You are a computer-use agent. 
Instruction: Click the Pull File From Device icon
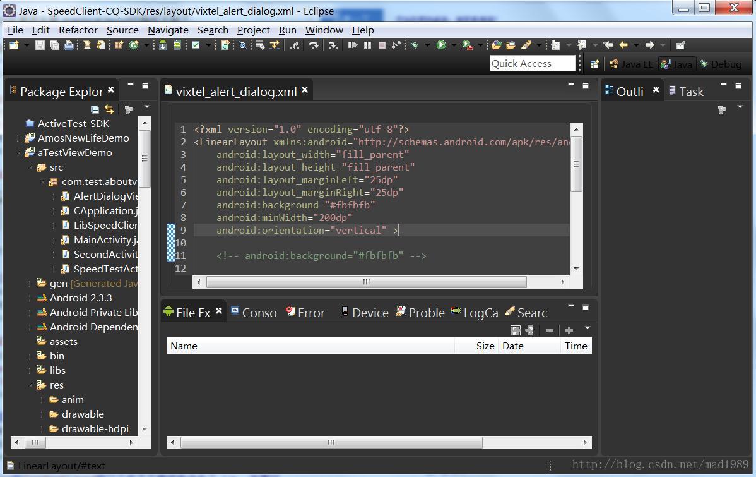click(516, 330)
